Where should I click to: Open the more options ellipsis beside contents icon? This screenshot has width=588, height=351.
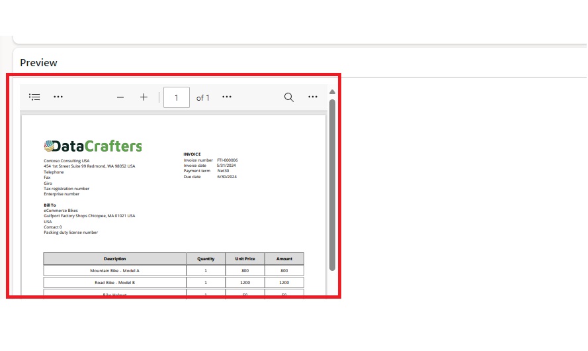(58, 97)
